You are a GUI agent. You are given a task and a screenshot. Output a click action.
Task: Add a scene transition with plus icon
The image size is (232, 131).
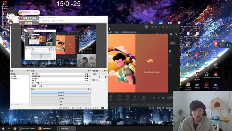point(99,77)
